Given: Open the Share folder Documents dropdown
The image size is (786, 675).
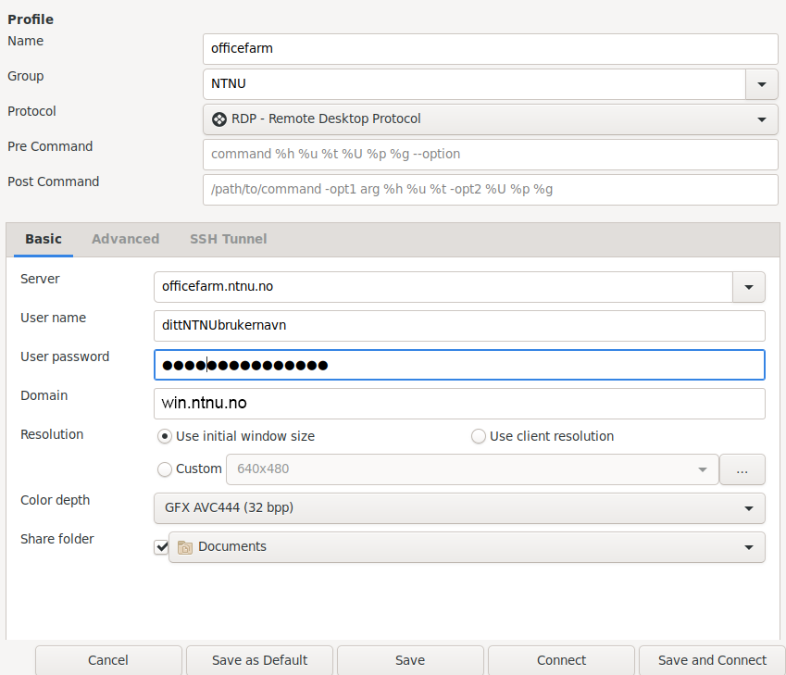Looking at the screenshot, I should click(467, 547).
